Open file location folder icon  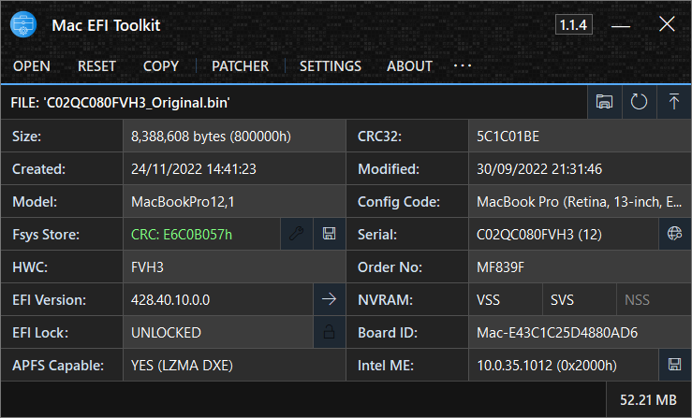pyautogui.click(x=605, y=102)
